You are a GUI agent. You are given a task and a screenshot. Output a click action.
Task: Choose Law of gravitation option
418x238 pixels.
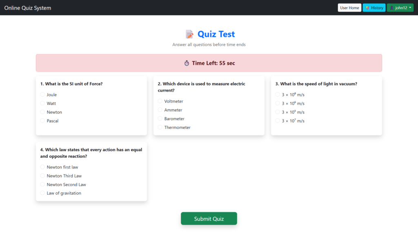tap(42, 193)
